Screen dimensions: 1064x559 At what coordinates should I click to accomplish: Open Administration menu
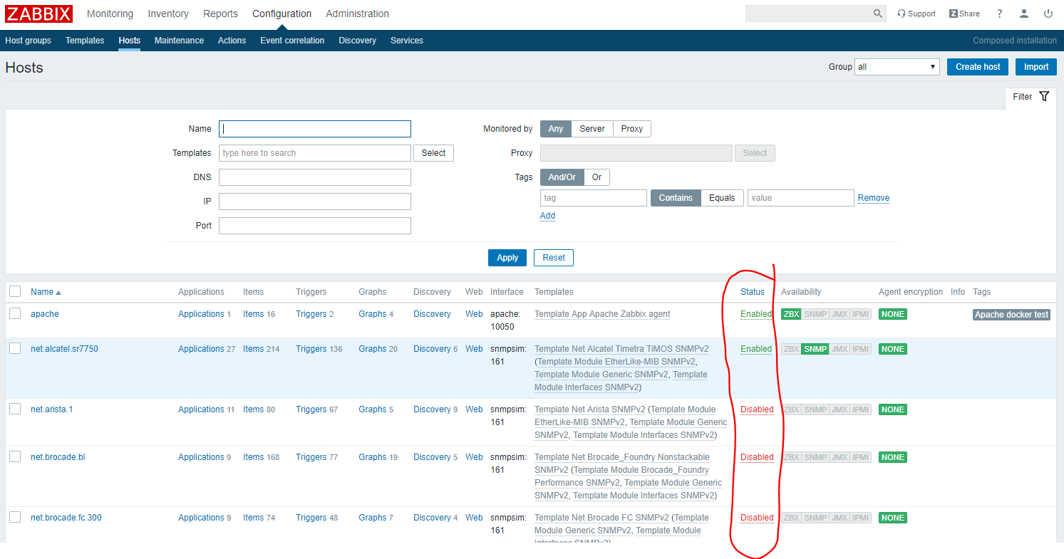coord(357,14)
